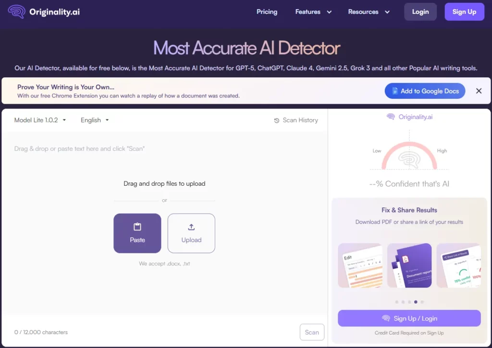Open the Document report thumbnail
The width and height of the screenshot is (492, 348).
click(x=409, y=265)
